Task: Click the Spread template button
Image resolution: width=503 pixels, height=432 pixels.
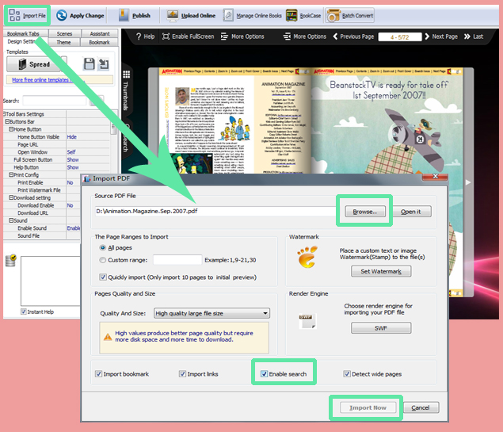Action: point(34,64)
